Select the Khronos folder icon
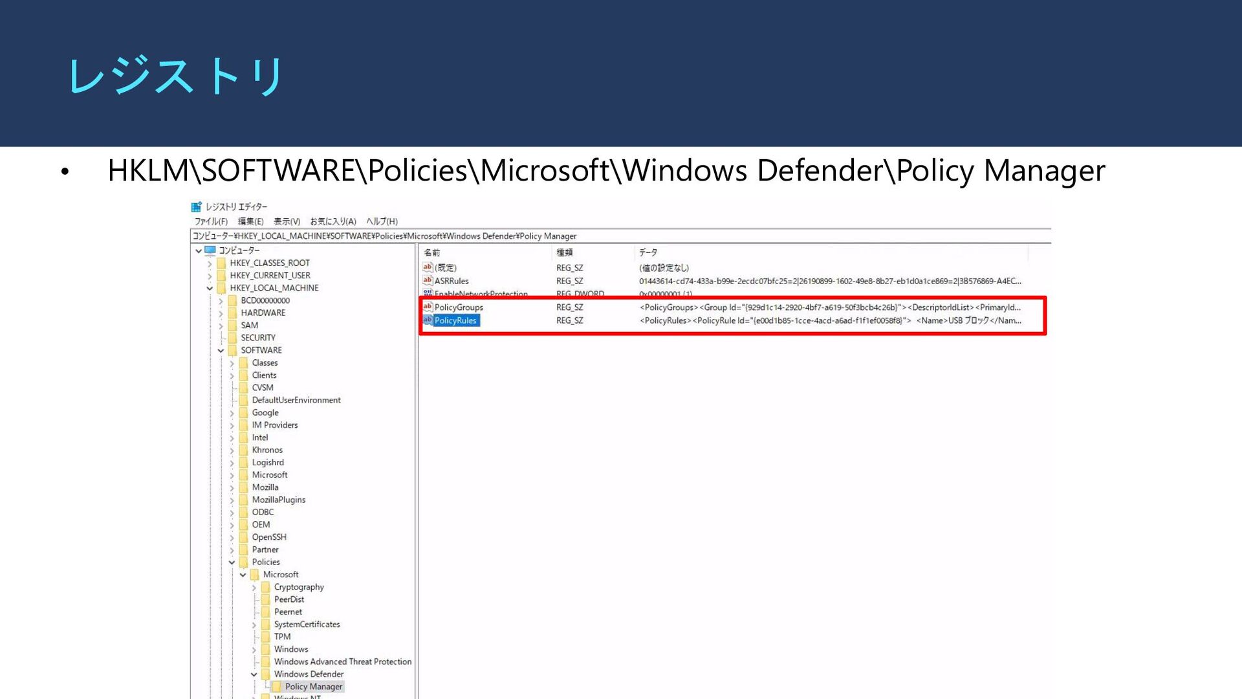Screen dimensions: 1242x699 pos(243,450)
